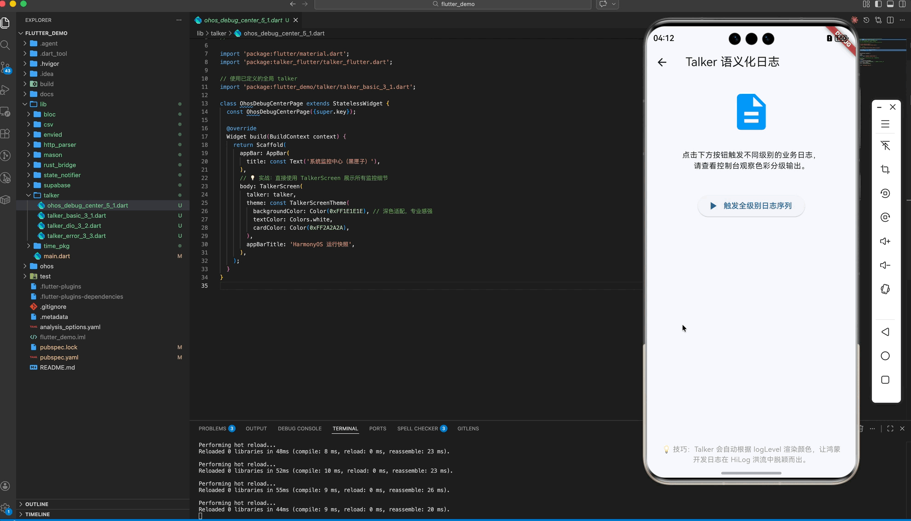The width and height of the screenshot is (911, 521).
Task: Open the Source Control view
Action: 6,67
